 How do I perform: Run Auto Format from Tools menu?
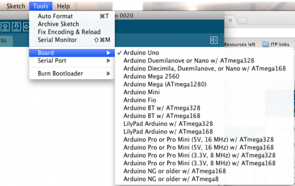(55, 16)
